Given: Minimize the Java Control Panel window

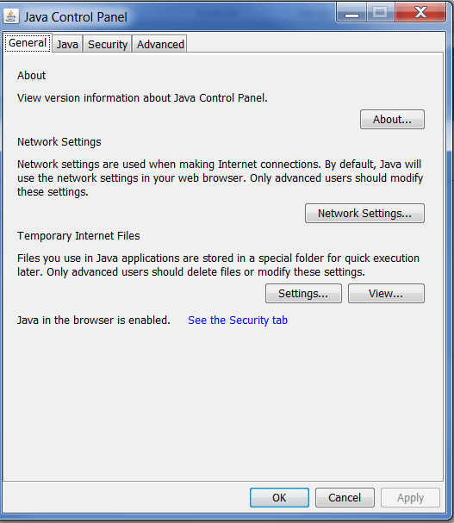Looking at the screenshot, I should (352, 13).
